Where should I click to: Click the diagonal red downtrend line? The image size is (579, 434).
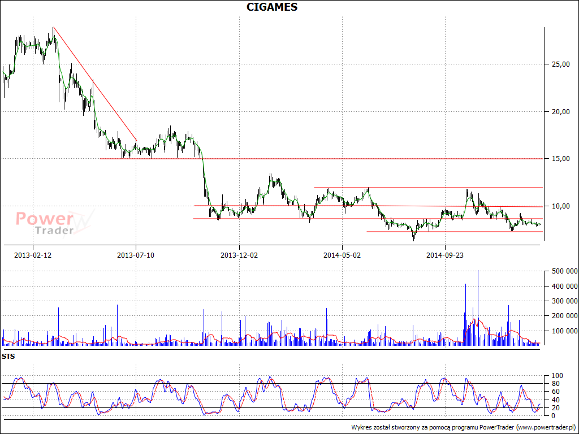coord(94,84)
